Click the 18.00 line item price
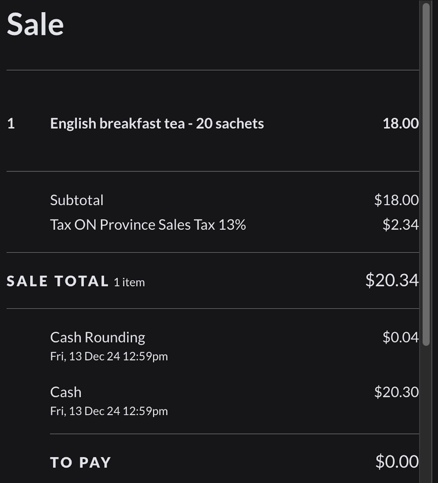438x483 pixels. tap(400, 124)
